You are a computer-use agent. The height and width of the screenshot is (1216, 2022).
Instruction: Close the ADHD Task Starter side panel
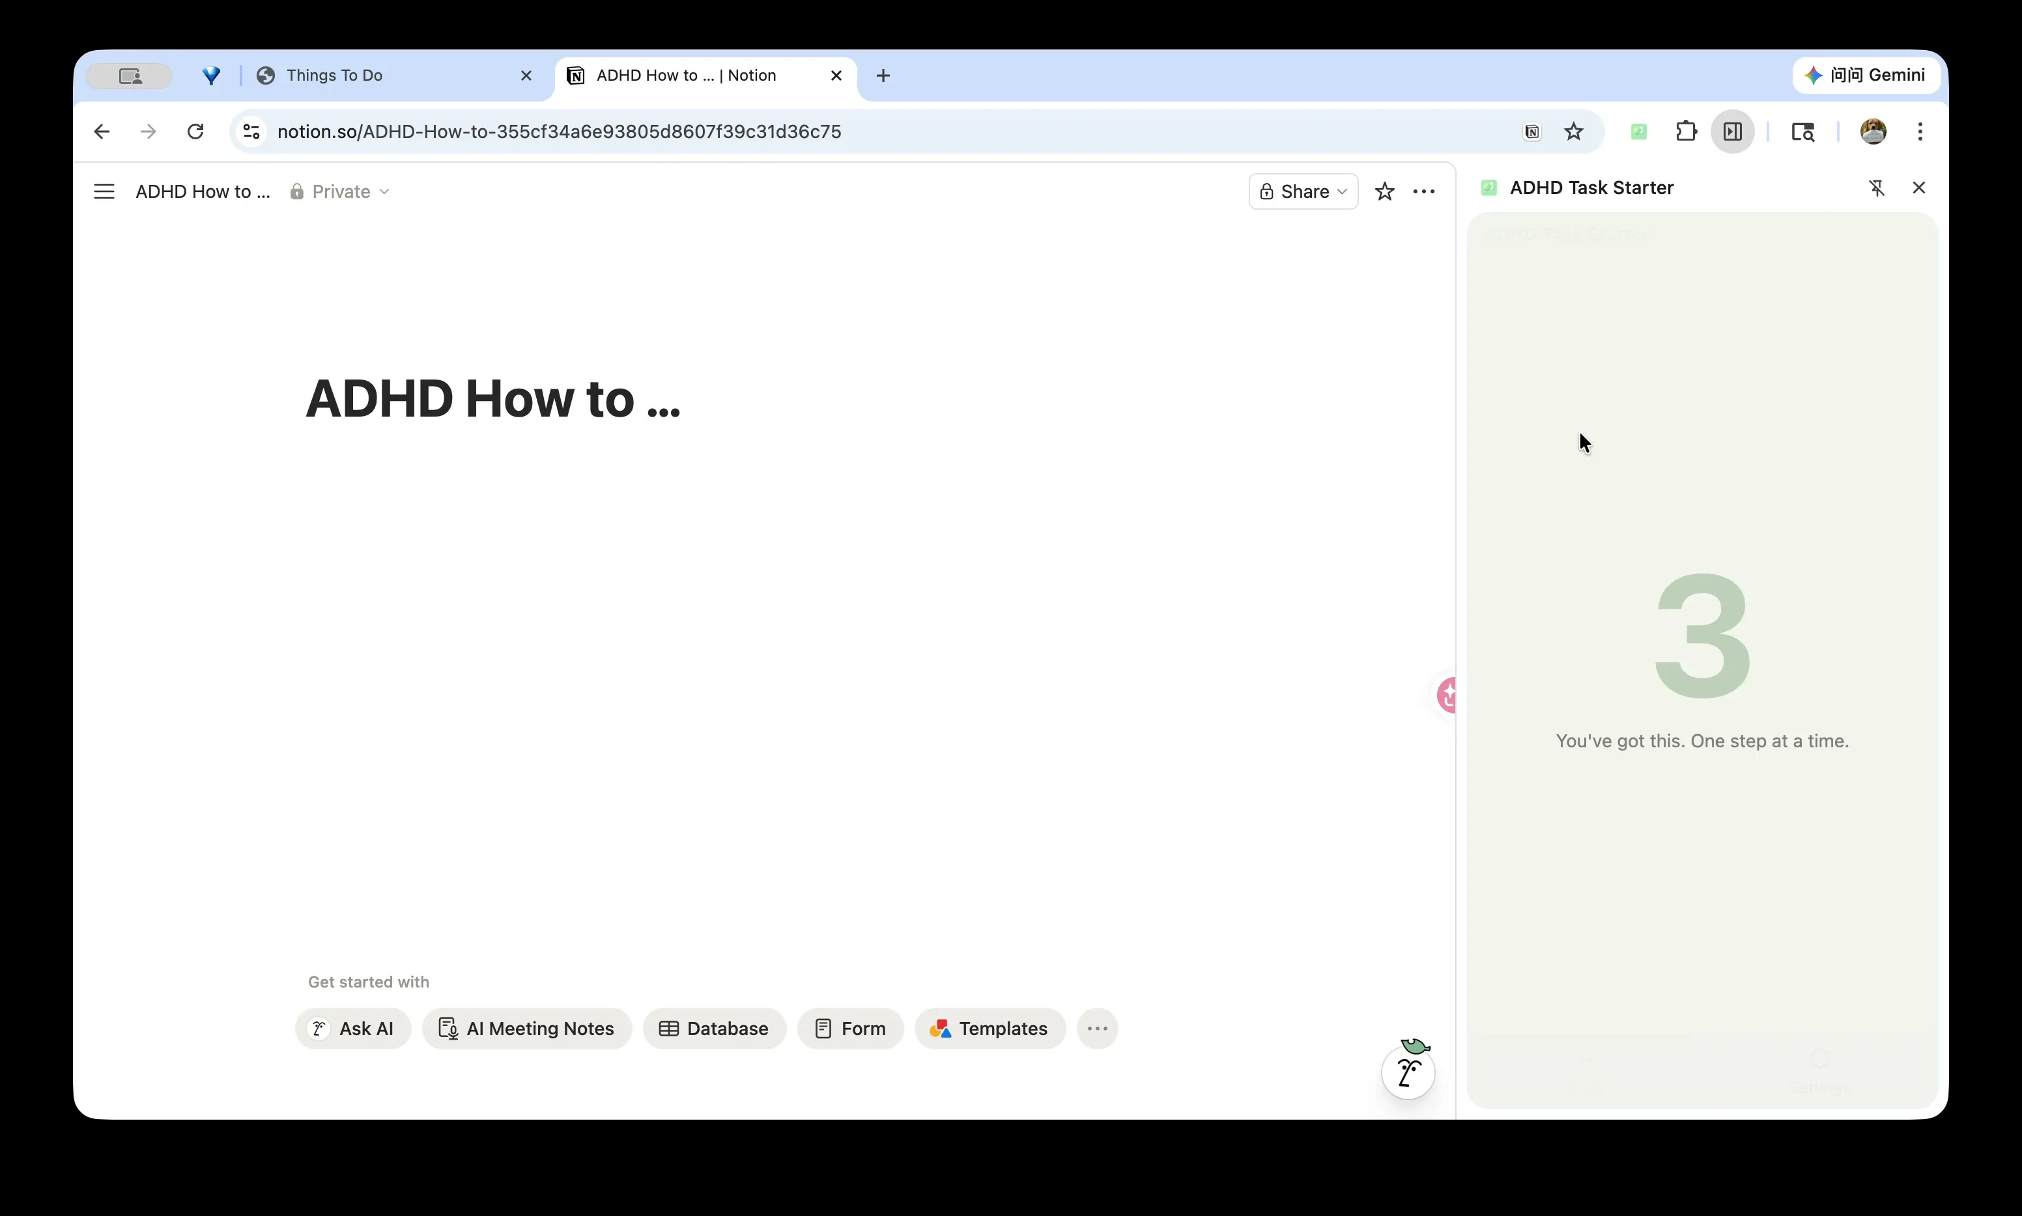point(1918,187)
